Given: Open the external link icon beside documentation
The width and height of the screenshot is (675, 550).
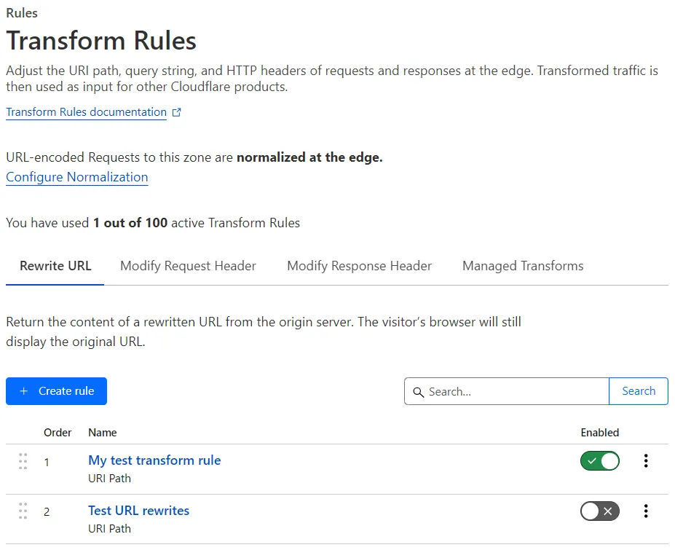Looking at the screenshot, I should coord(175,111).
